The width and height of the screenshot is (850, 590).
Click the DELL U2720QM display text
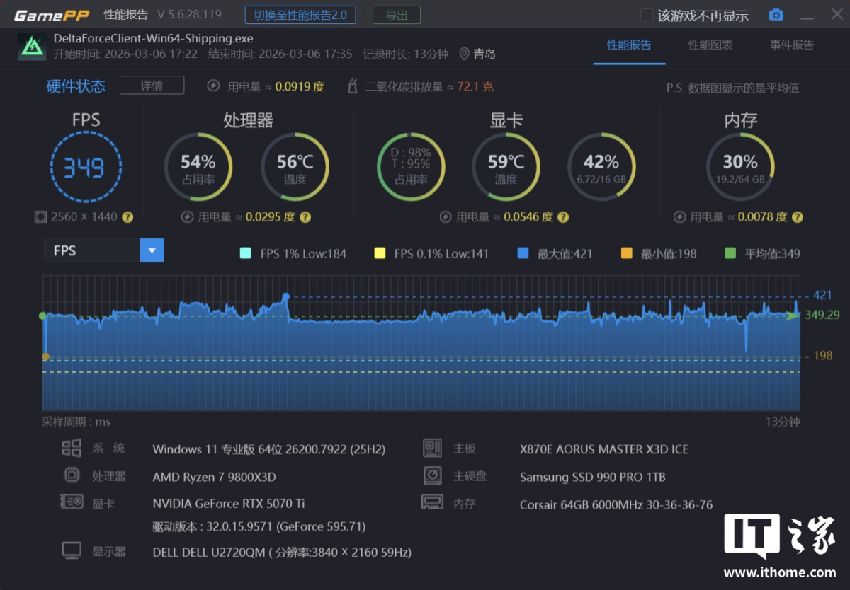[282, 552]
